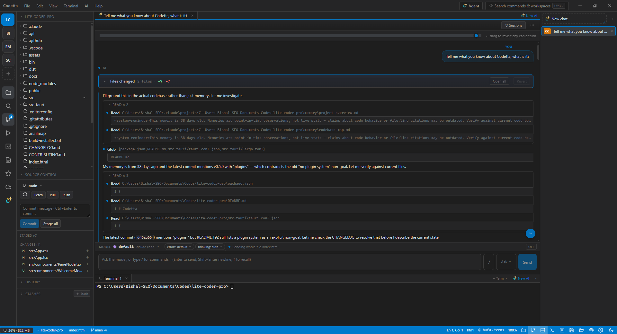Click the scroll-to-bottom arrow button
Viewport: 617px width, 334px height.
pos(531,233)
